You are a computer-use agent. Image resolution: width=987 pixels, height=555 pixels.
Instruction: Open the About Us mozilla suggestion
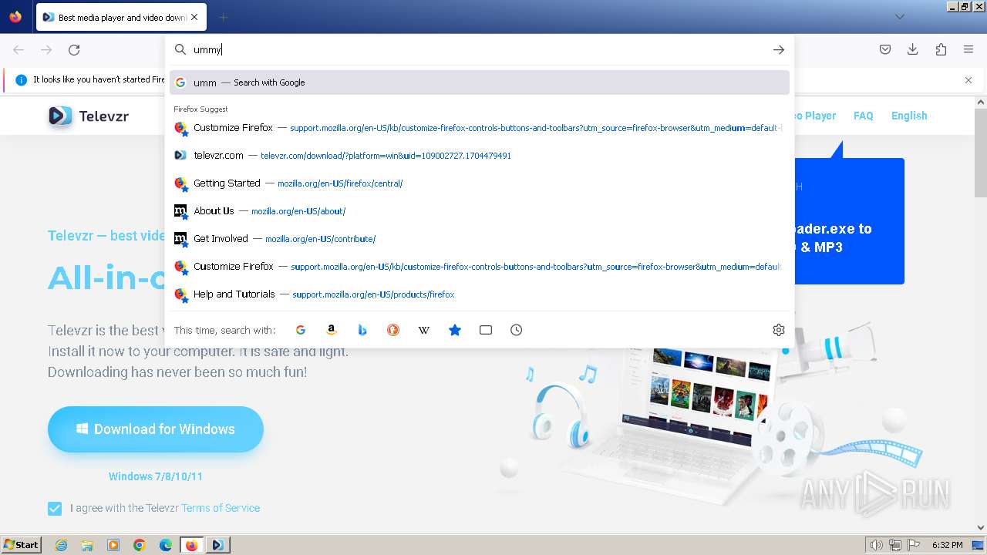[480, 211]
